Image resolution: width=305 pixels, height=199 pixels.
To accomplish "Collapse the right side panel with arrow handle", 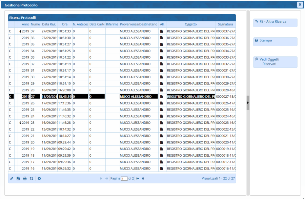I will tap(248, 103).
